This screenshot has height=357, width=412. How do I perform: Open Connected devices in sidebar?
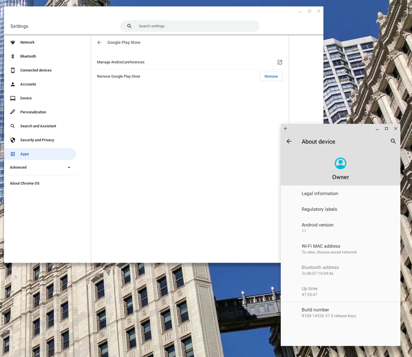(x=40, y=70)
